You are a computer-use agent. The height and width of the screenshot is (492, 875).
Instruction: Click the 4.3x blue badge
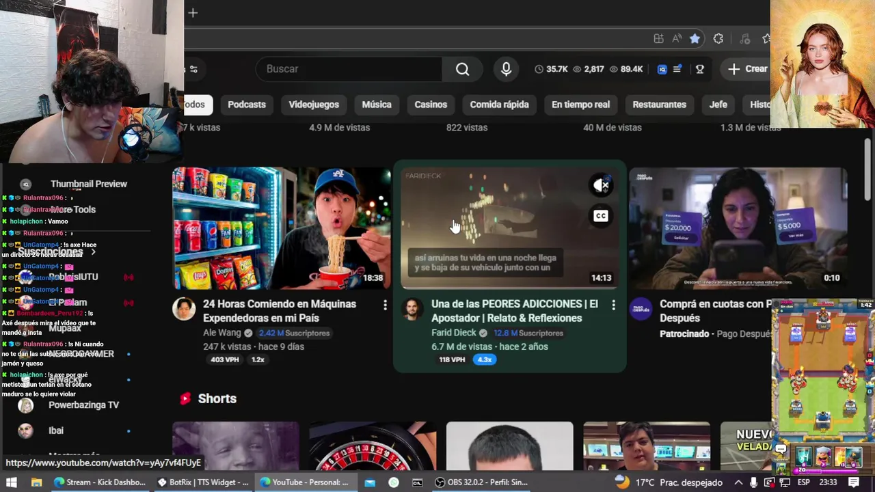[x=485, y=359]
